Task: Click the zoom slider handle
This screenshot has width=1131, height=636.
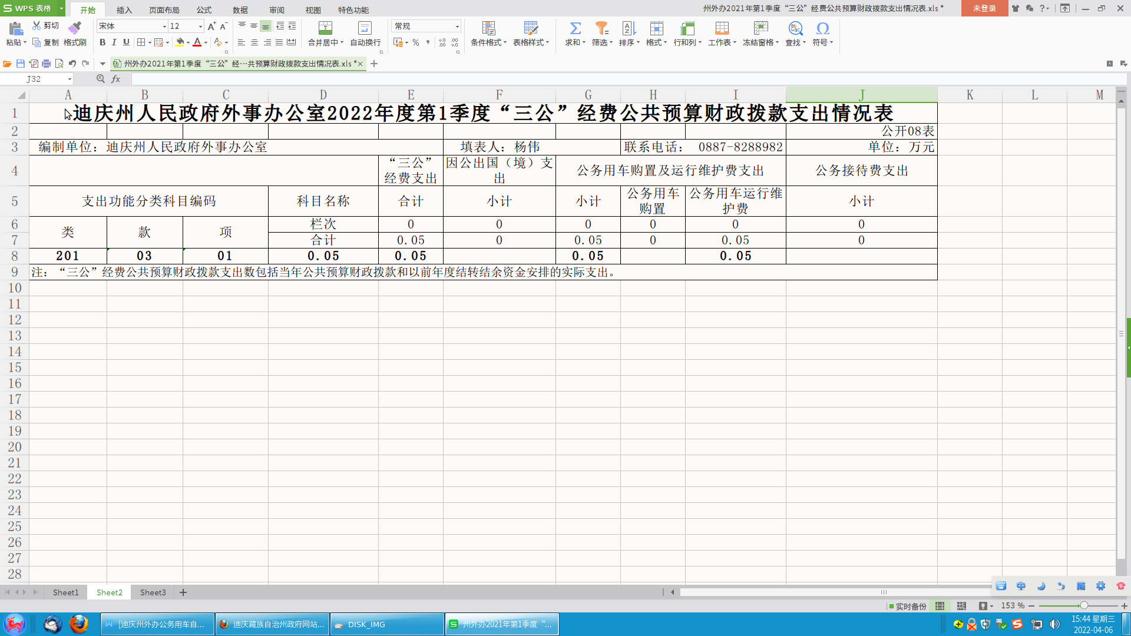Action: (1083, 605)
